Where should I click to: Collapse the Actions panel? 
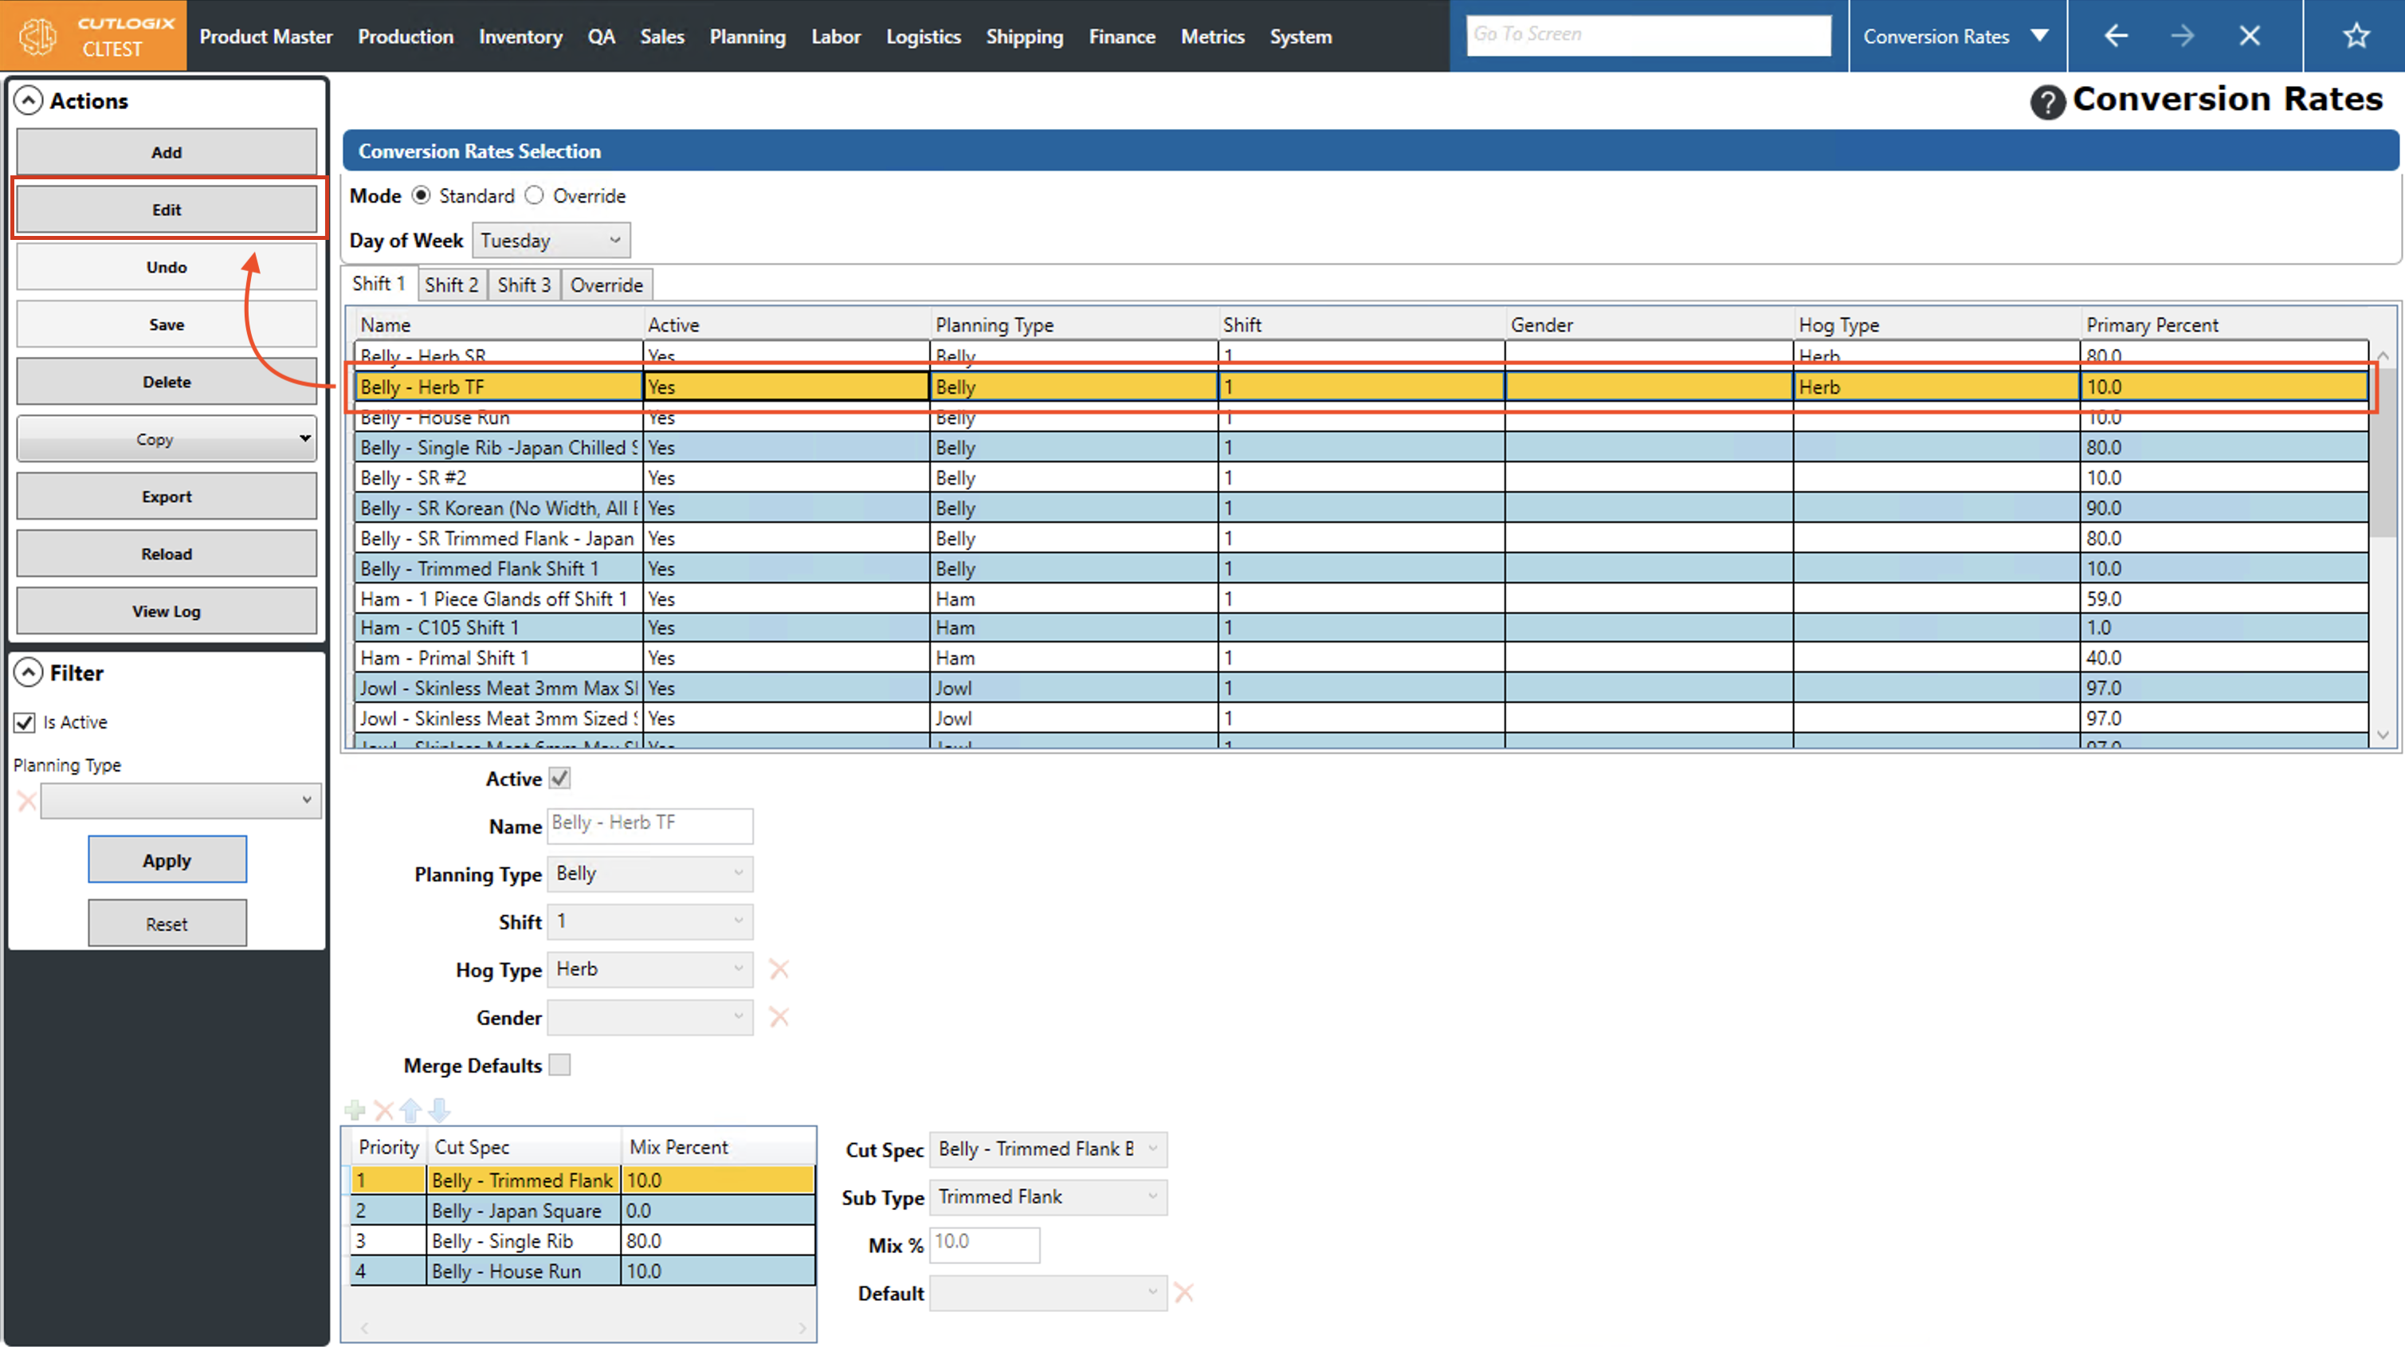[x=29, y=100]
